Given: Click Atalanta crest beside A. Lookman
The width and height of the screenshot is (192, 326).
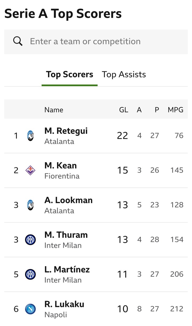Looking at the screenshot, I should (x=30, y=205).
